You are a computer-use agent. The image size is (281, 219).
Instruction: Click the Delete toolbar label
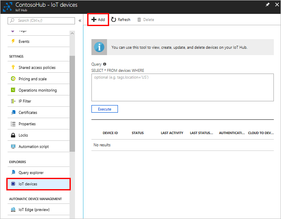[149, 20]
